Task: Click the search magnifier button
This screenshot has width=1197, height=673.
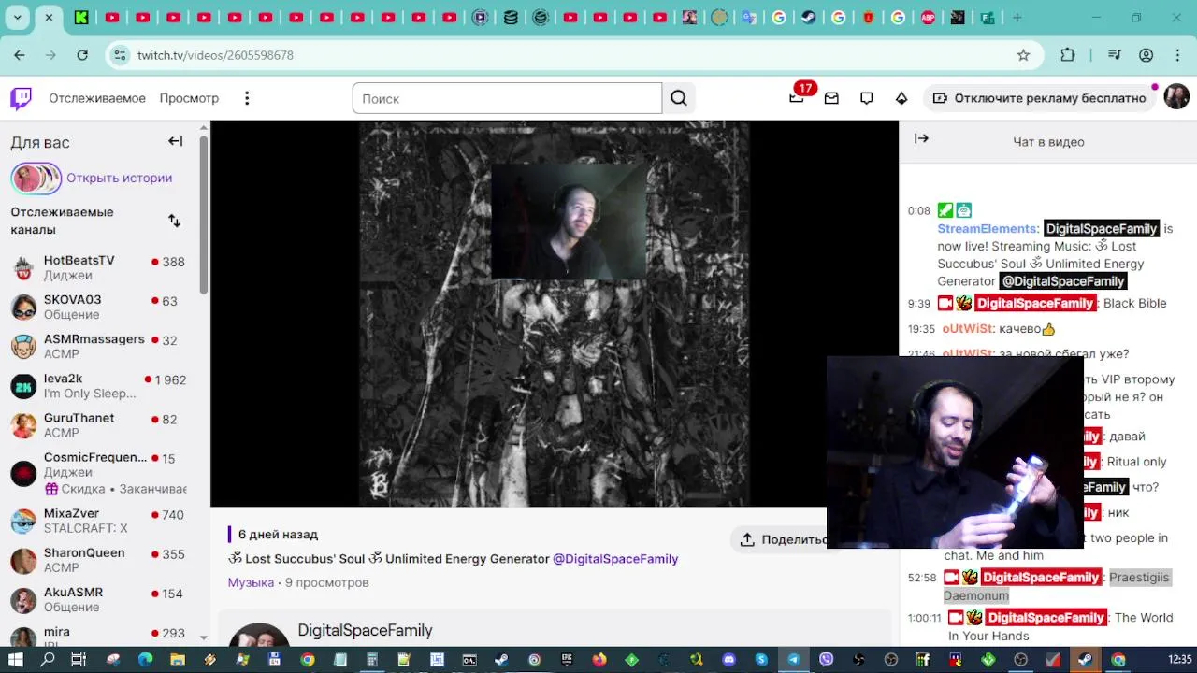Action: [x=679, y=98]
